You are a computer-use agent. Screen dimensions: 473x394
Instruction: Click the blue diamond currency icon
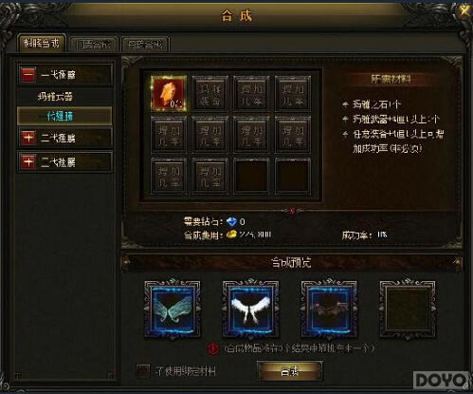pyautogui.click(x=231, y=221)
